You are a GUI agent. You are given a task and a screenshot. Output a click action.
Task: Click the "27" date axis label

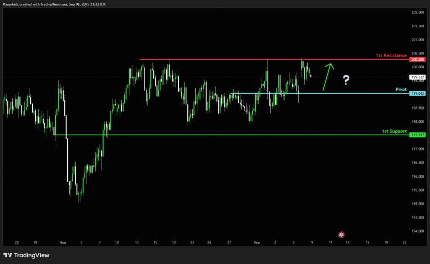(229, 242)
